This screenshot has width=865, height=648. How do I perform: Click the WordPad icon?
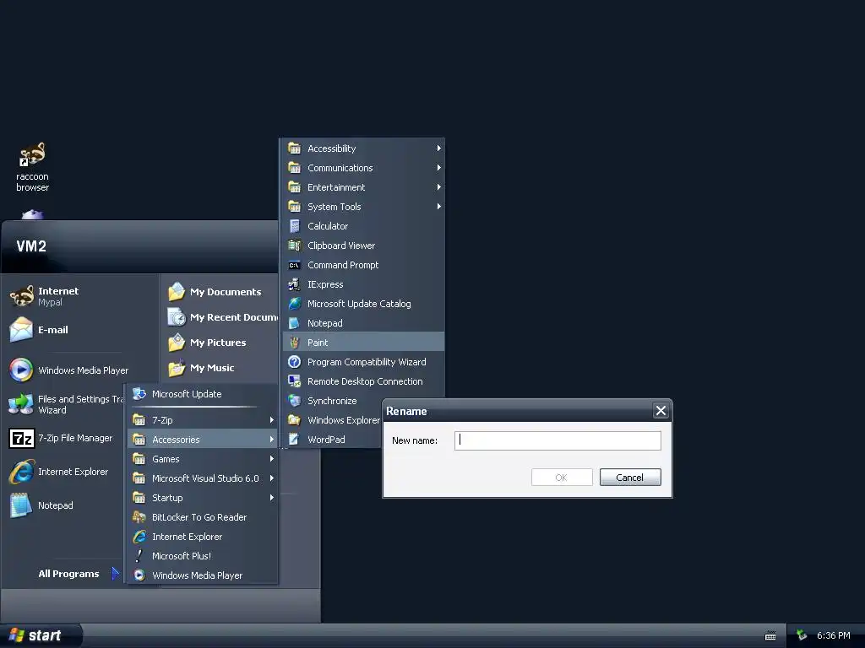[295, 439]
